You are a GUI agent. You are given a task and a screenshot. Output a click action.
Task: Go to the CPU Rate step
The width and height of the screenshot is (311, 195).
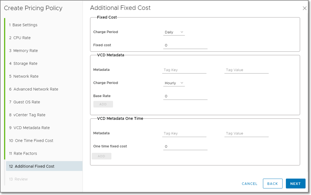point(22,38)
